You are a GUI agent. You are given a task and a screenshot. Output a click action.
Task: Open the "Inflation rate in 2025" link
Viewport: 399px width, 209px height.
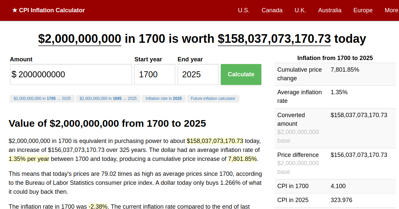[164, 99]
